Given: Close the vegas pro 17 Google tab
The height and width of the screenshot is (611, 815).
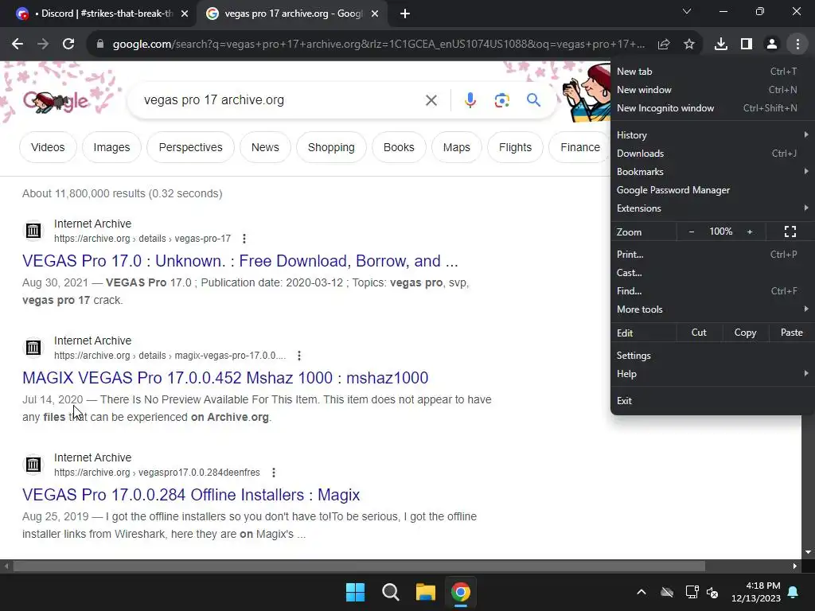Looking at the screenshot, I should [375, 14].
